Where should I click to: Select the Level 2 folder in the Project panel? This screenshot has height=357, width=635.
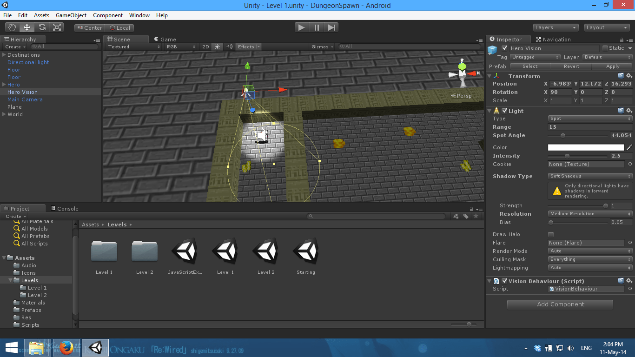pyautogui.click(x=145, y=251)
